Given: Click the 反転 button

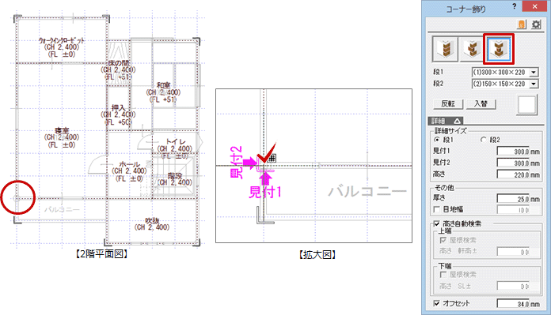Looking at the screenshot, I should click(448, 103).
